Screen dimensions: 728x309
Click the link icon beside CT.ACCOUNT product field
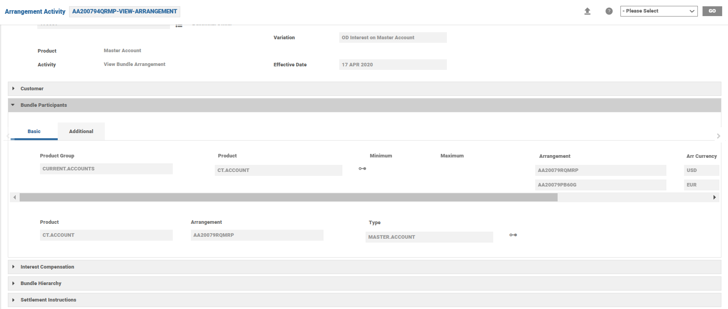pyautogui.click(x=362, y=169)
